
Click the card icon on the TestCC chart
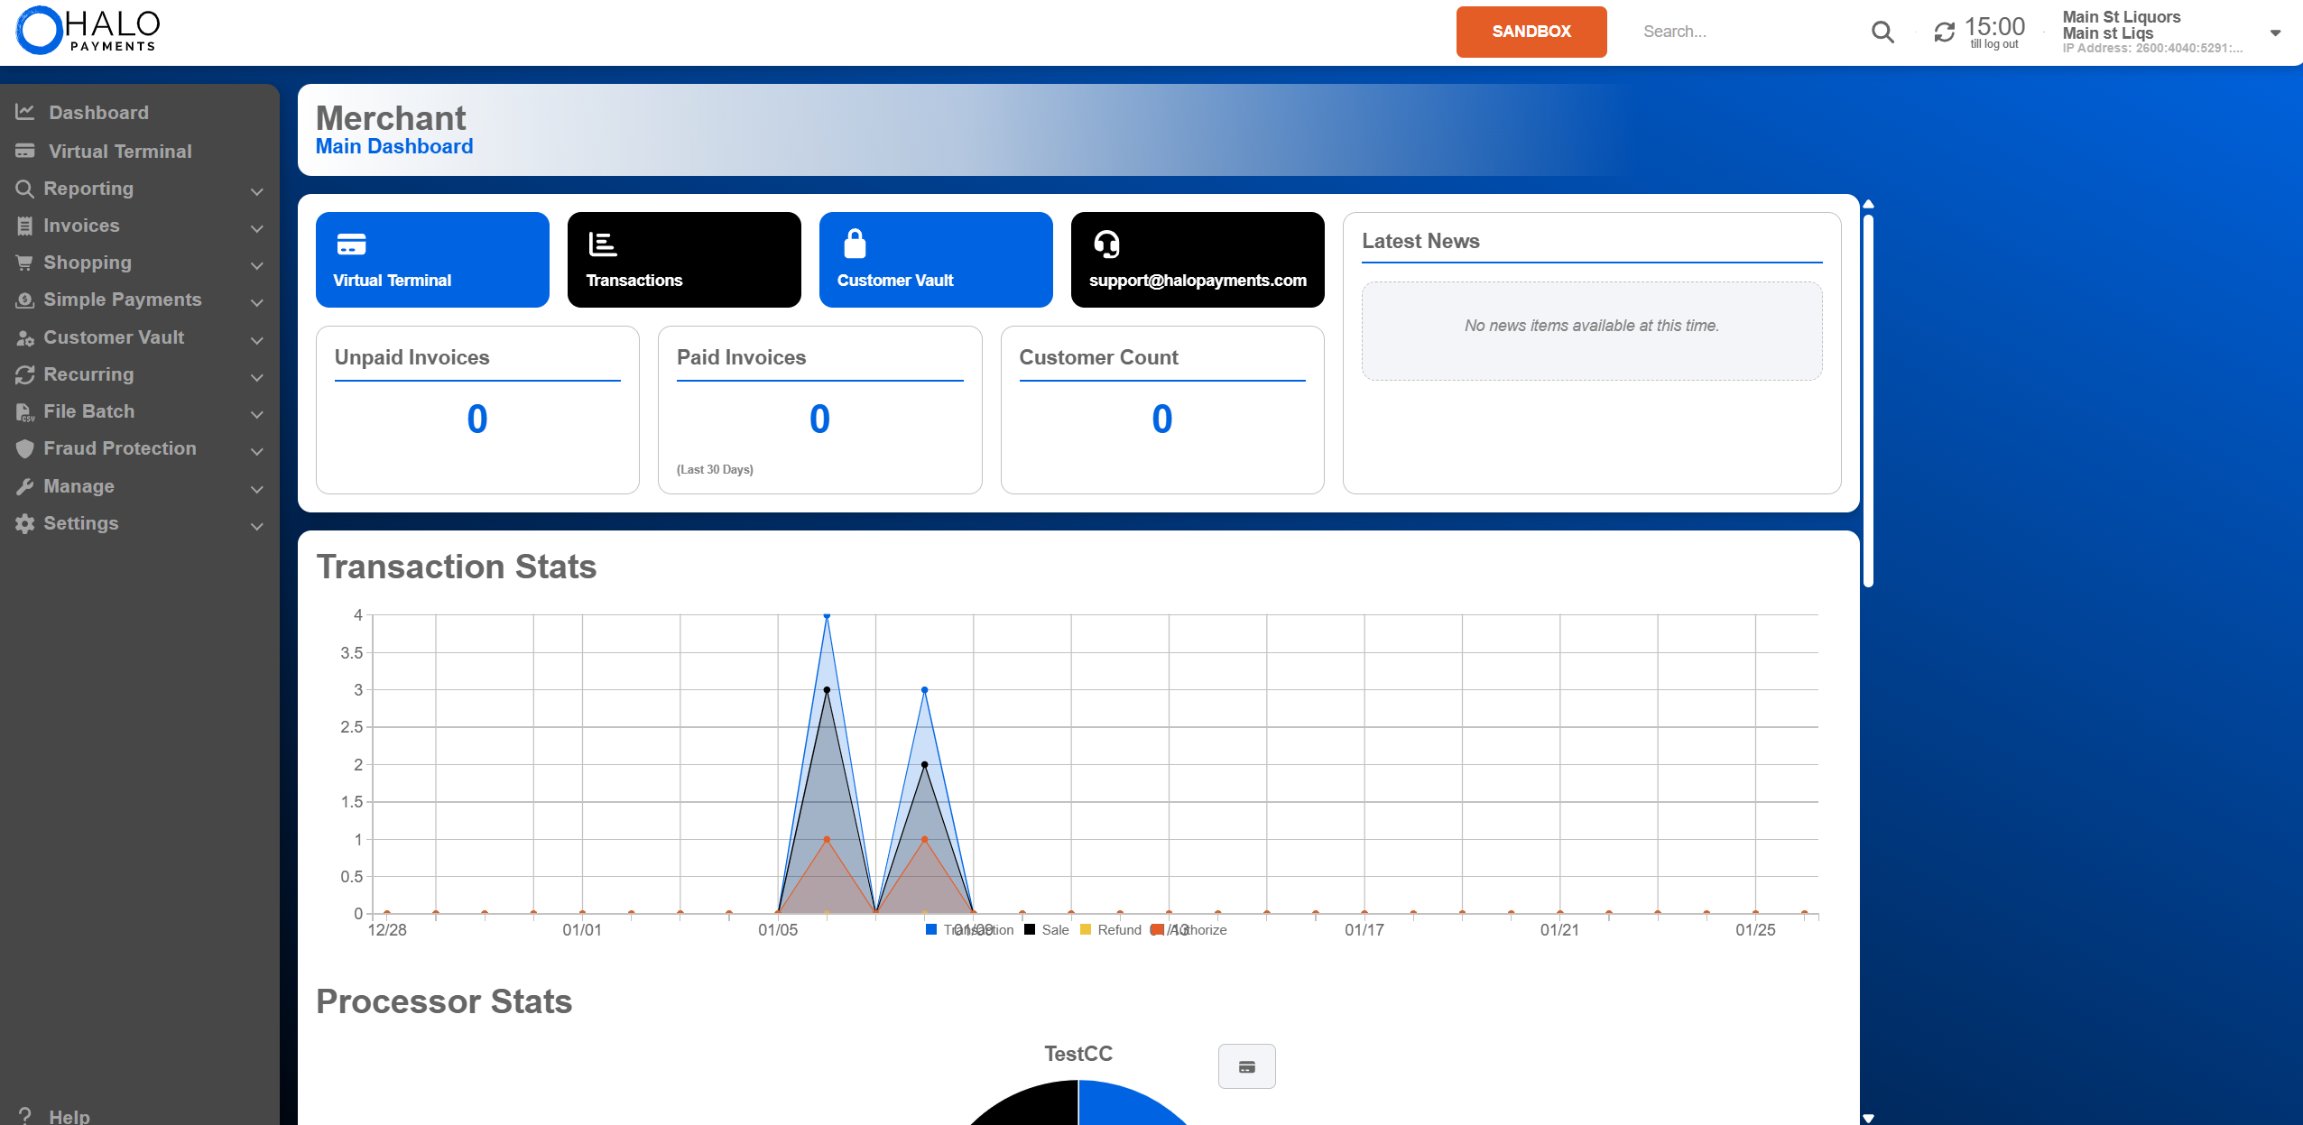(x=1245, y=1065)
